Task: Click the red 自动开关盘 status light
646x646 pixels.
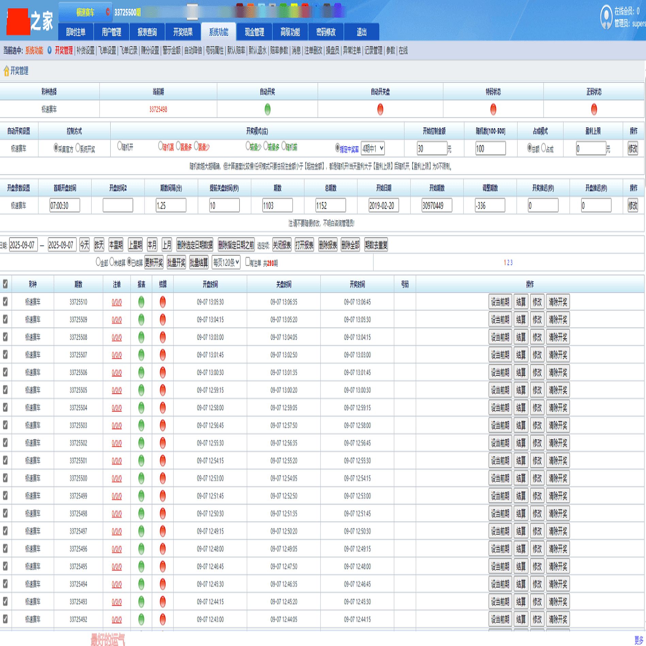Action: coord(380,110)
